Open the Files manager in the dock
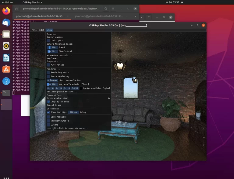The width and height of the screenshot is (234, 179). [6, 34]
